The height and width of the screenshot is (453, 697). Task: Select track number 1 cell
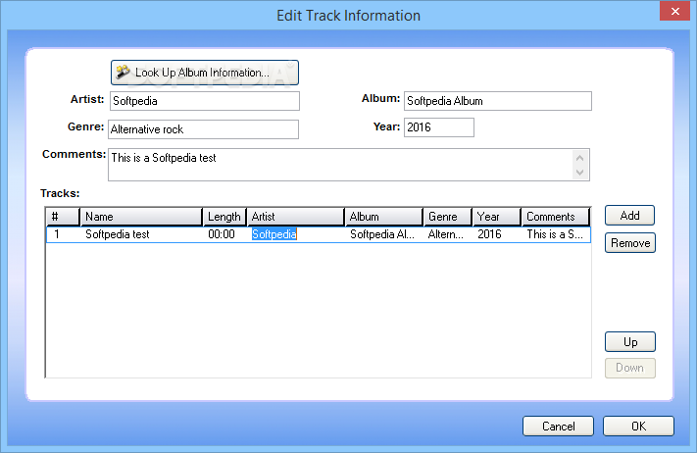tap(57, 234)
